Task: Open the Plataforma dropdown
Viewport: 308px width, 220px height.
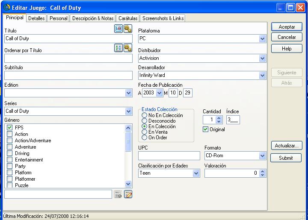Action: [x=262, y=38]
